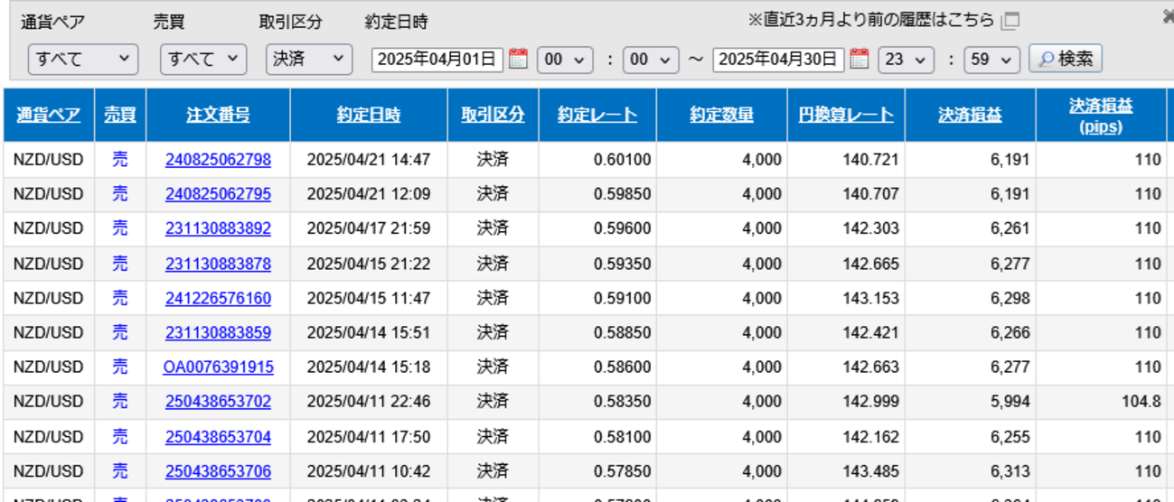Select the 2025/04/11 22:46 execution time cell

[369, 402]
